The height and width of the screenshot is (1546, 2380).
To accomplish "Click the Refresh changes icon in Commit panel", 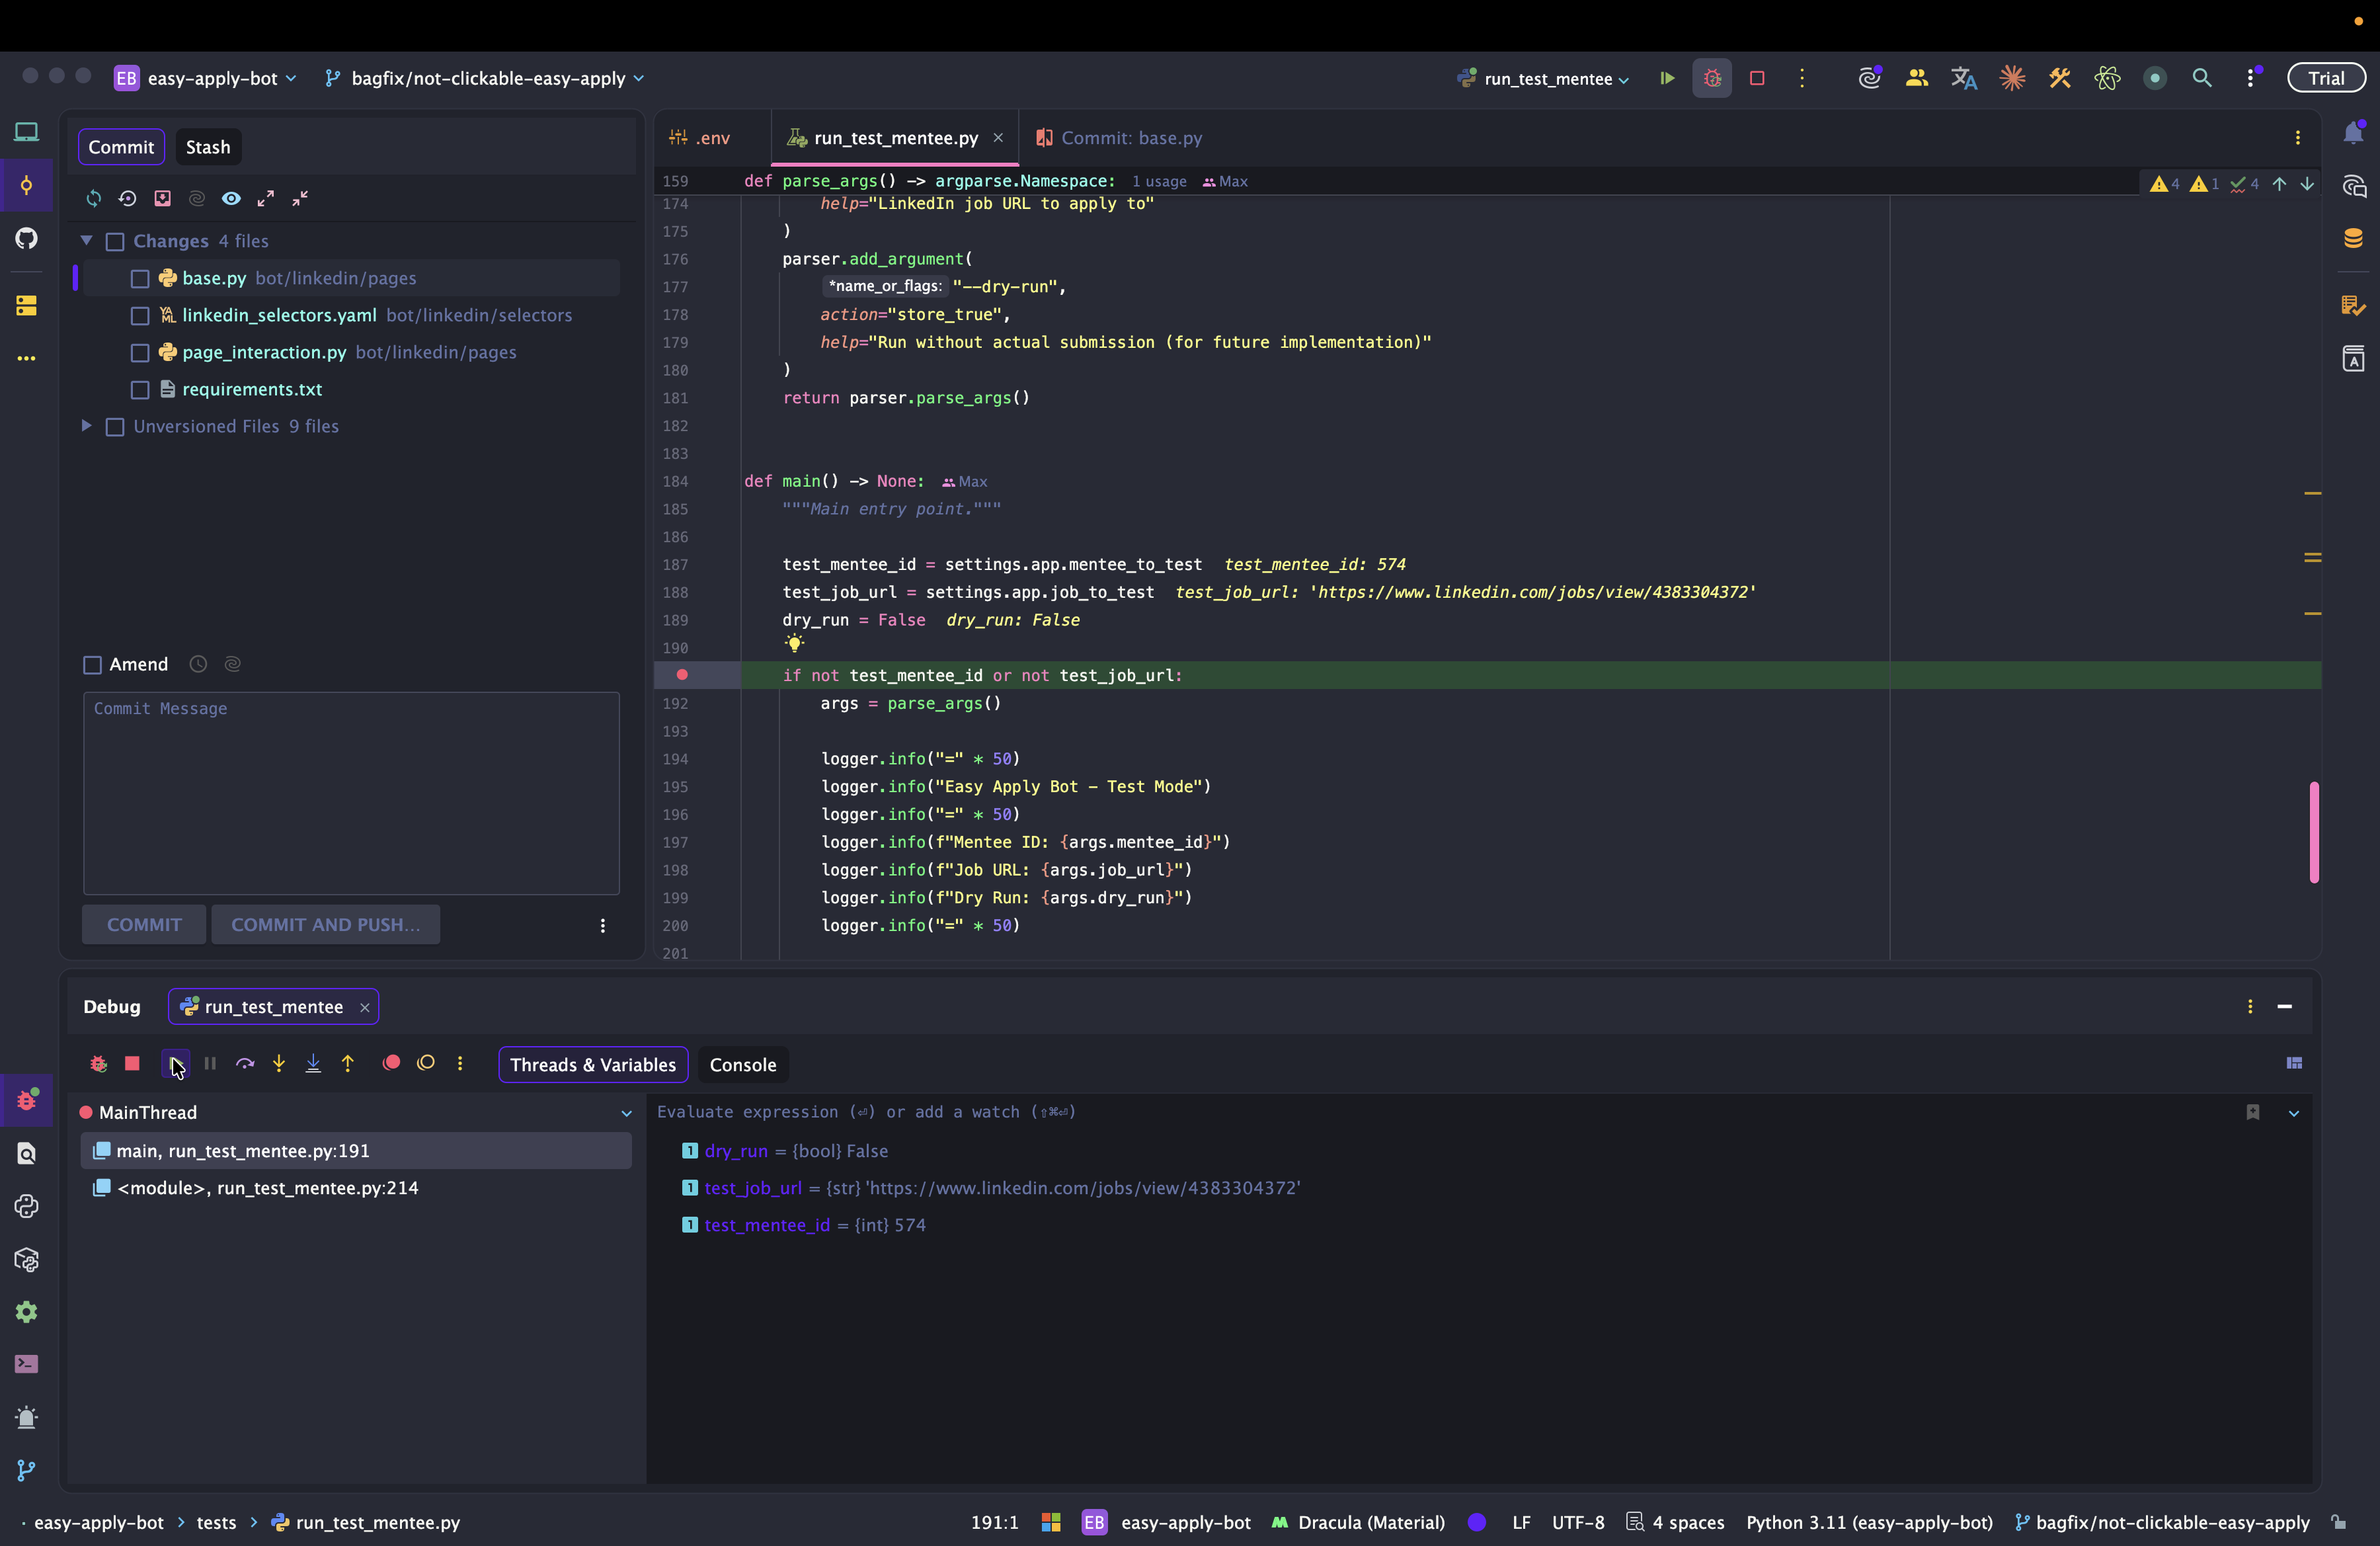I will (94, 198).
